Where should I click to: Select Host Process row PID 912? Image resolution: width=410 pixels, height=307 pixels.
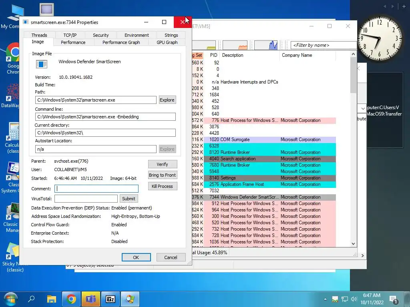[264, 203]
